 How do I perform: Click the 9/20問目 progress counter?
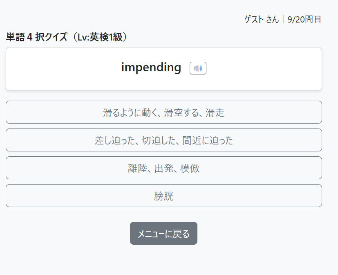[x=304, y=19]
